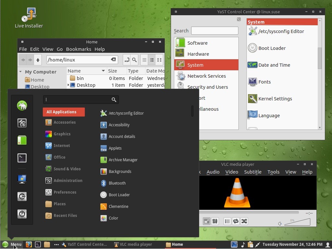Open Network Services in YaST
This screenshot has height=249, width=332.
click(206, 76)
